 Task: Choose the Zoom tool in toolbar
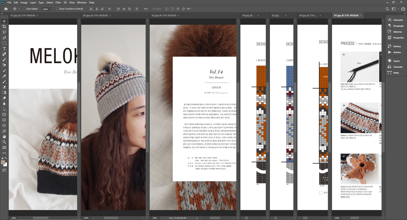(4, 142)
